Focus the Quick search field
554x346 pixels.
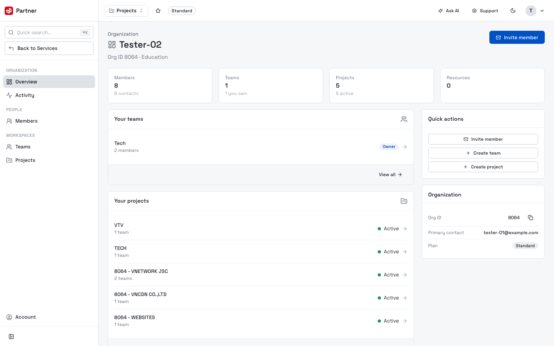(x=49, y=32)
